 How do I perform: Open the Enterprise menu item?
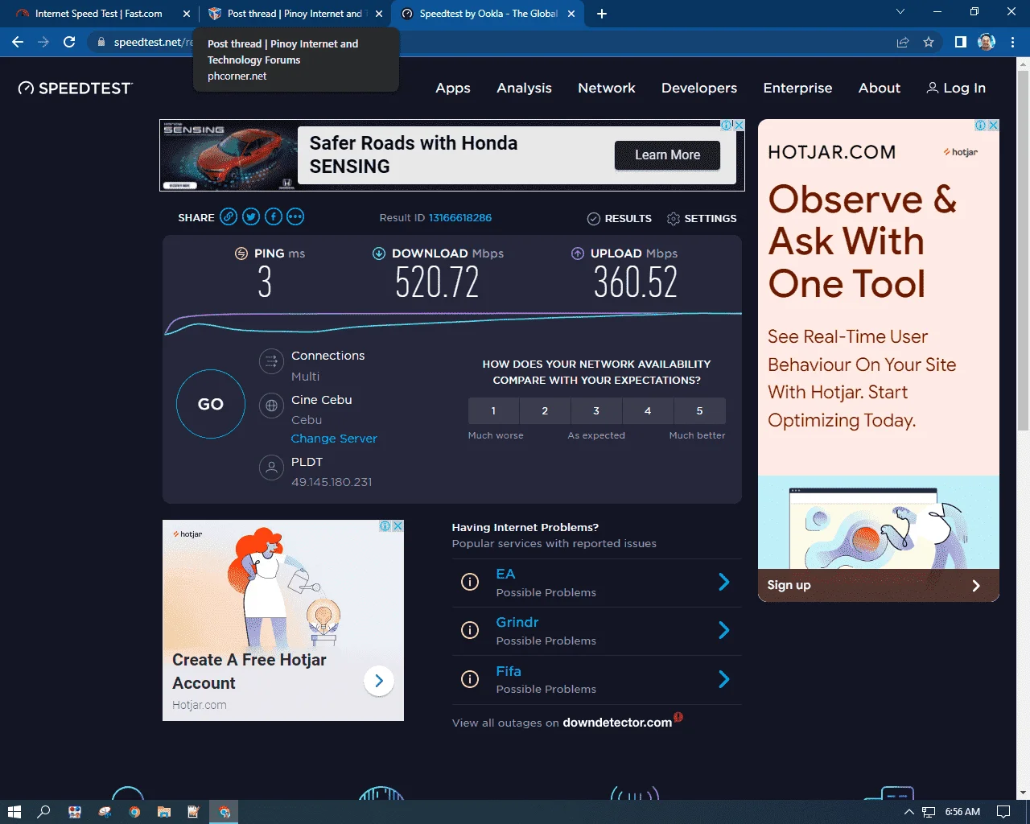click(x=797, y=88)
